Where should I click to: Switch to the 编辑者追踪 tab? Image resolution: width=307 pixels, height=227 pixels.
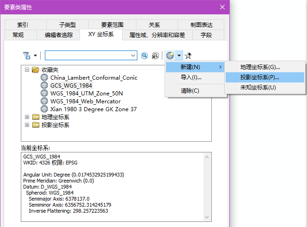point(58,35)
